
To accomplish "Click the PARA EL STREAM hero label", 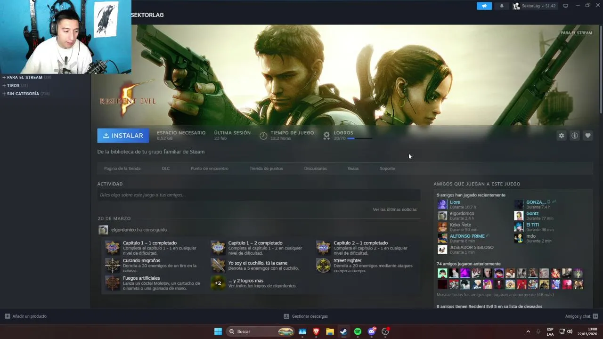I will (576, 33).
